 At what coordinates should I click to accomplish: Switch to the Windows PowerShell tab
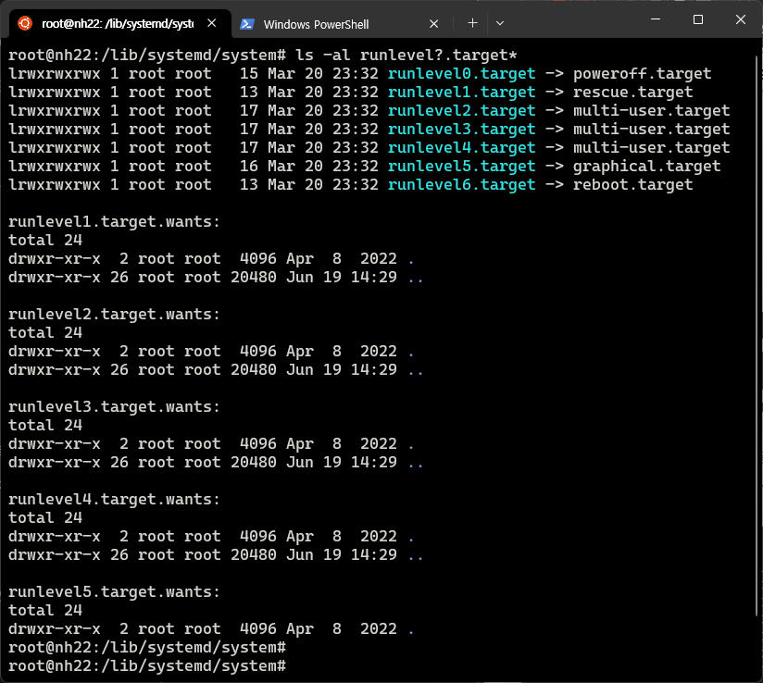click(341, 24)
